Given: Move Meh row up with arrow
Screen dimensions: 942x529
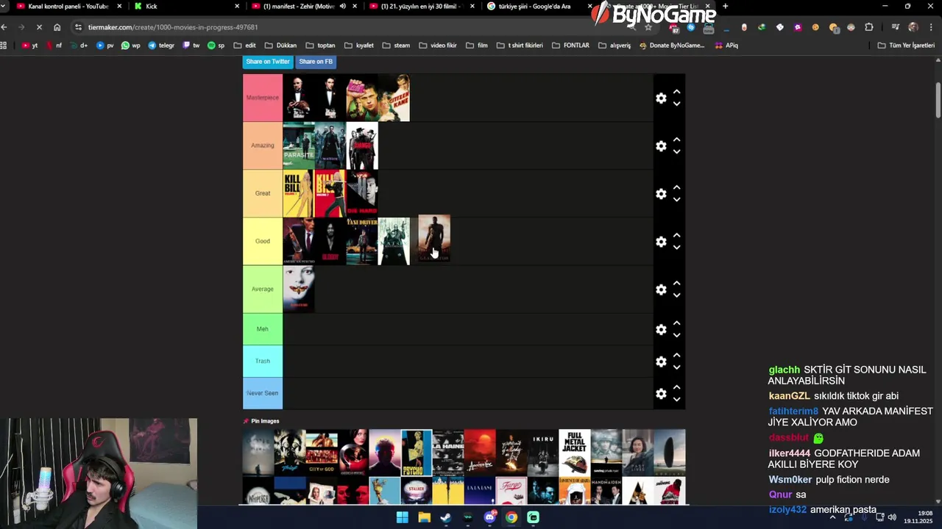Looking at the screenshot, I should [676, 323].
